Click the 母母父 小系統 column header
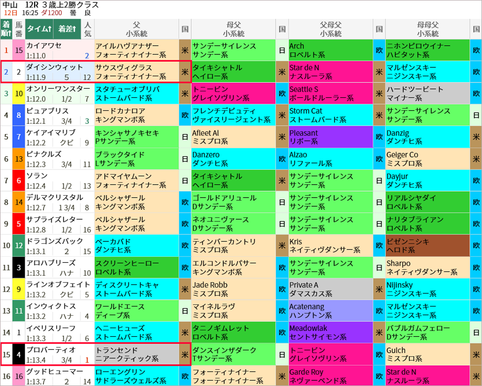This screenshot has width=482, height=386. click(428, 29)
